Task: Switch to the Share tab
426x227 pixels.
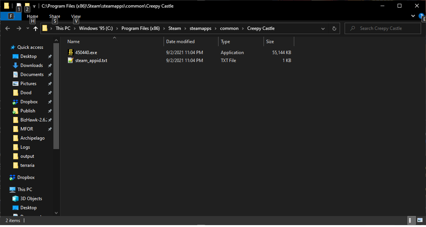Action: pyautogui.click(x=55, y=16)
